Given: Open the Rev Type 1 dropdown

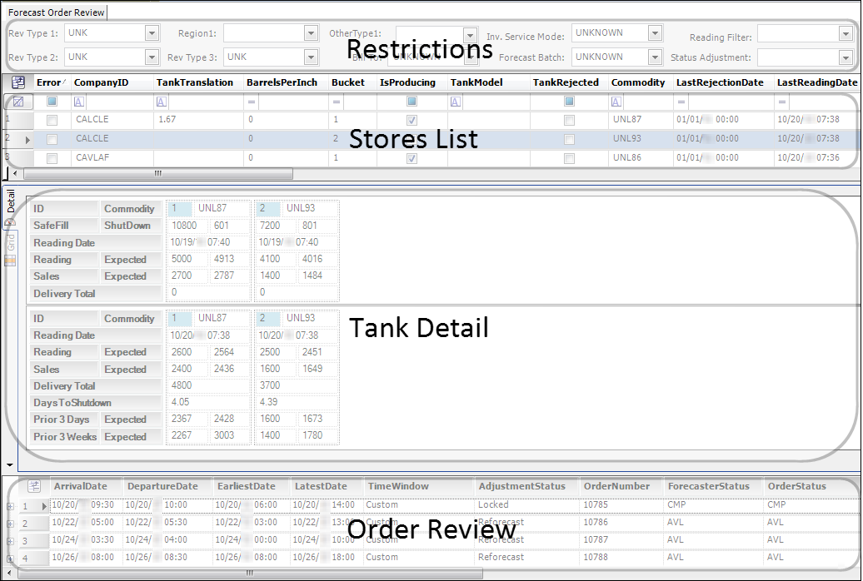Looking at the screenshot, I should click(x=152, y=33).
